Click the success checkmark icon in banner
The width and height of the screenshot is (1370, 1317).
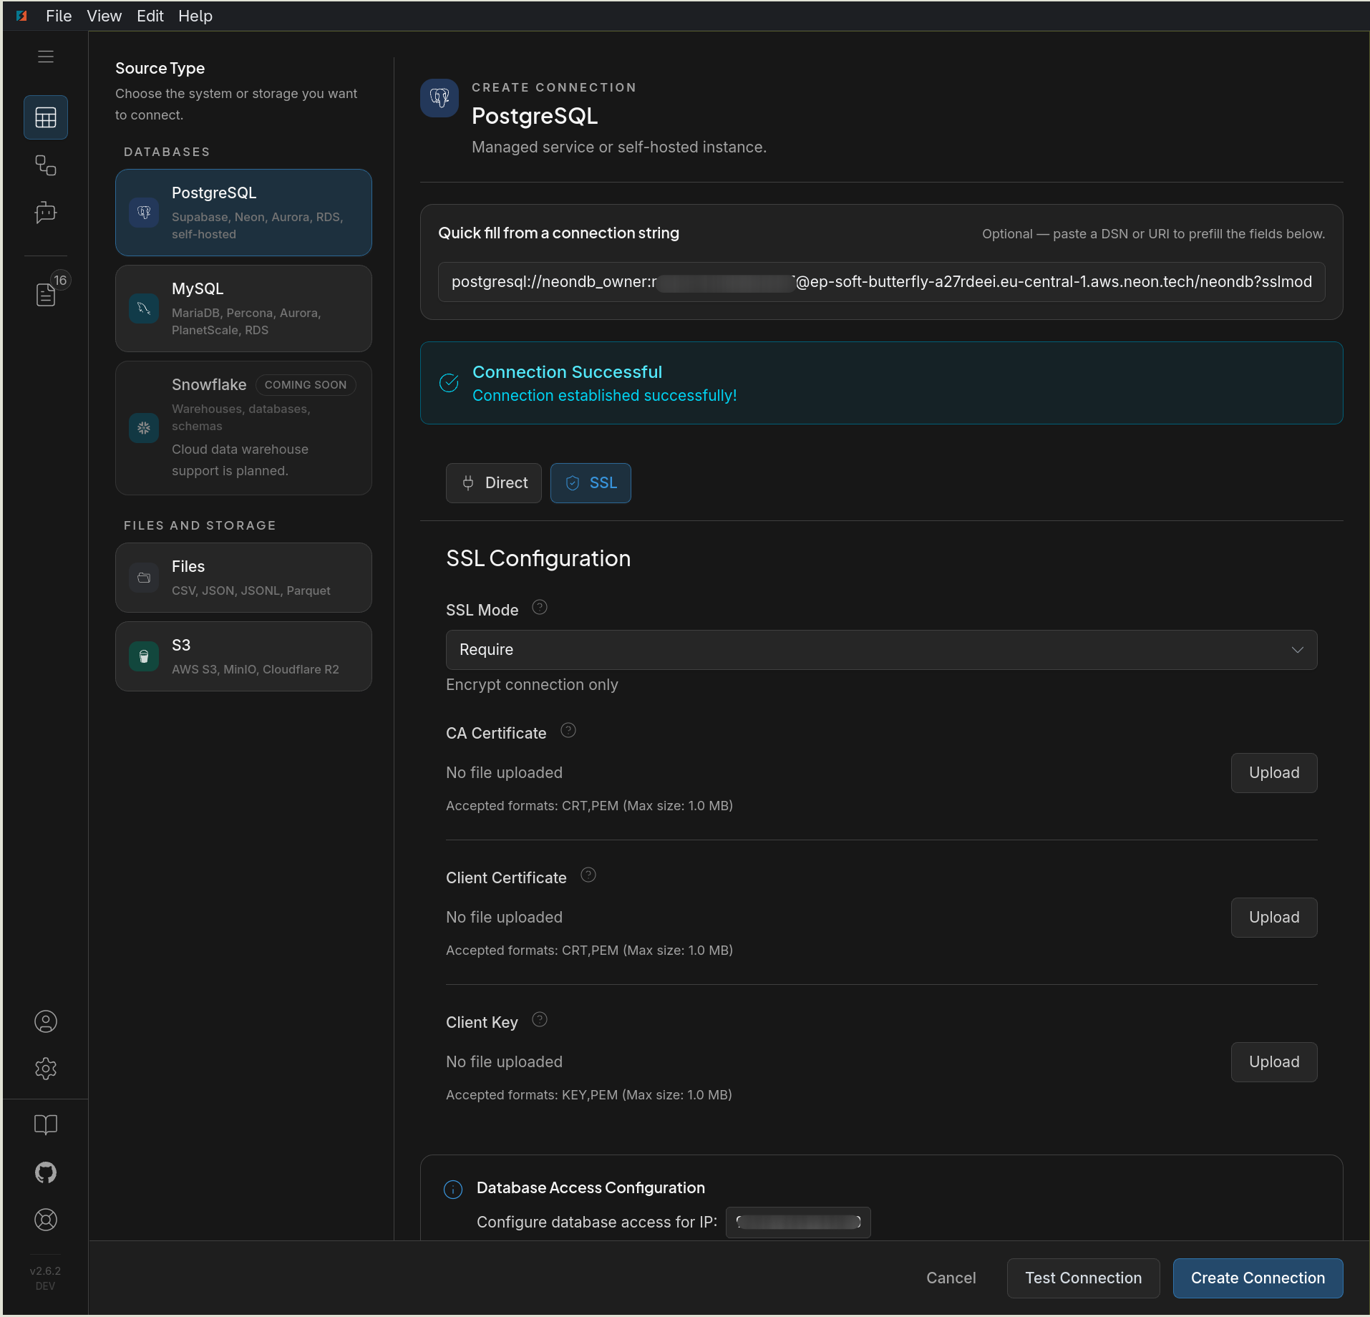(449, 383)
